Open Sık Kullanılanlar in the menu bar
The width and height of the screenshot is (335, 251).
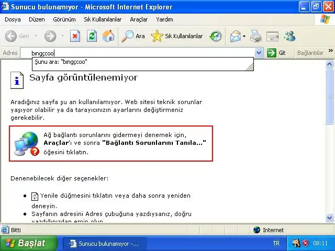point(103,19)
